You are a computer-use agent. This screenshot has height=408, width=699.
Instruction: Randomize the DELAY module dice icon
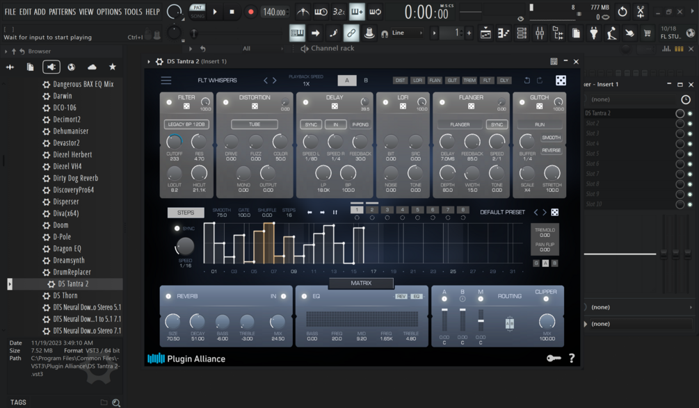pos(335,106)
